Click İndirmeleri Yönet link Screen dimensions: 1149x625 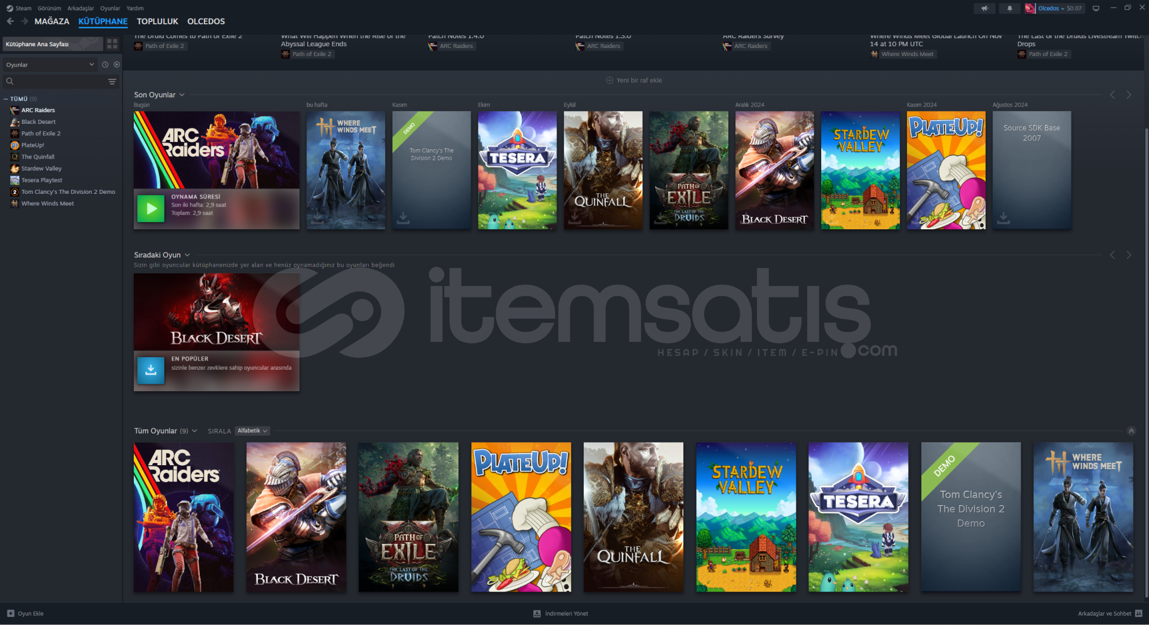[x=566, y=613]
